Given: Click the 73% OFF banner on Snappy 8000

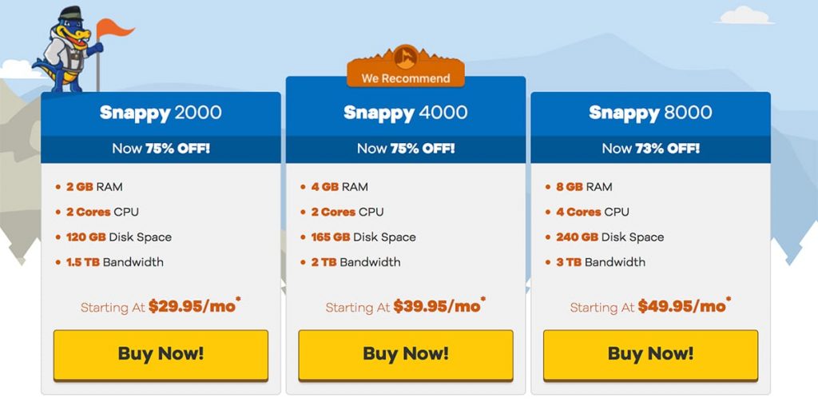Looking at the screenshot, I should tap(650, 149).
